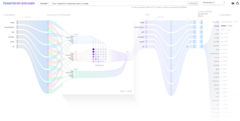The width and height of the screenshot is (240, 121).
Task: Select the 'em' token in Embedding column
Action: click(13, 32)
